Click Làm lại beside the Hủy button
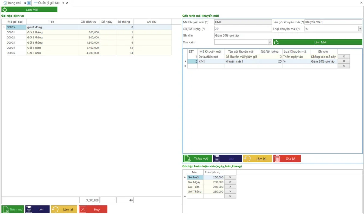 (64, 209)
